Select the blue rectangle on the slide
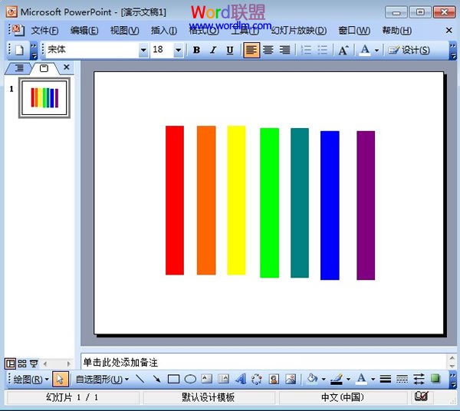This screenshot has width=460, height=411. pyautogui.click(x=330, y=205)
